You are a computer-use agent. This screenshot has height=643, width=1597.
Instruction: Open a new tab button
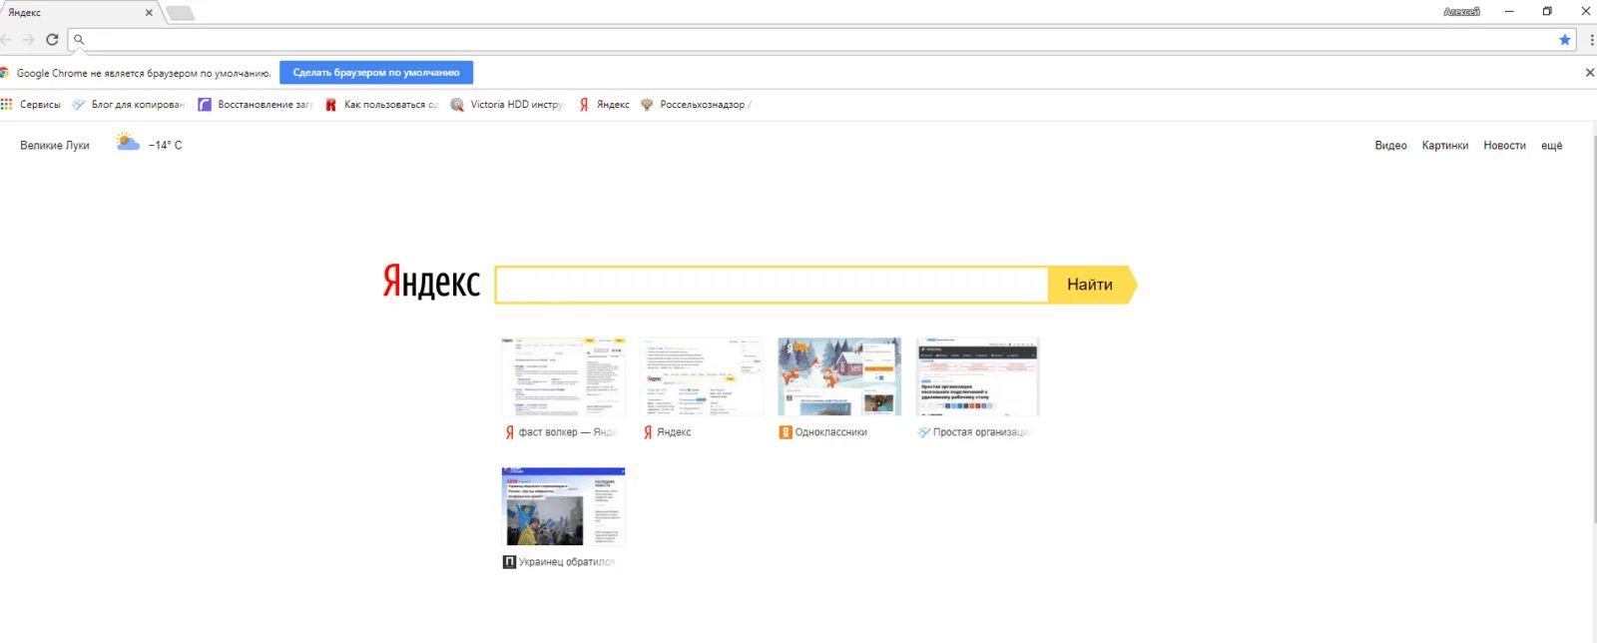click(x=180, y=13)
